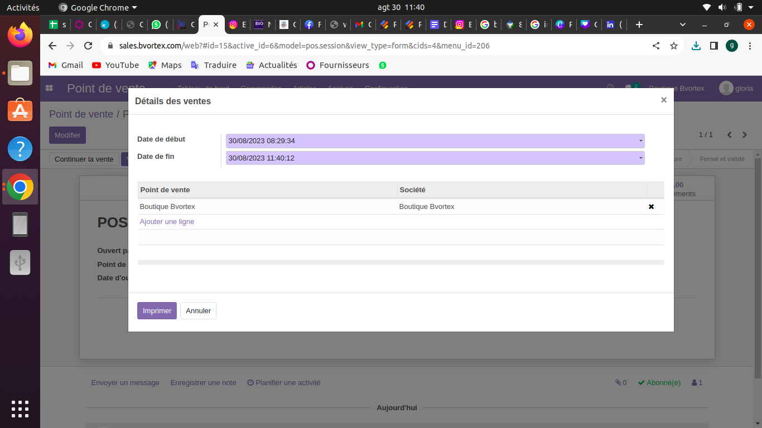Click Ajouter une ligne link
This screenshot has width=762, height=428.
167,222
